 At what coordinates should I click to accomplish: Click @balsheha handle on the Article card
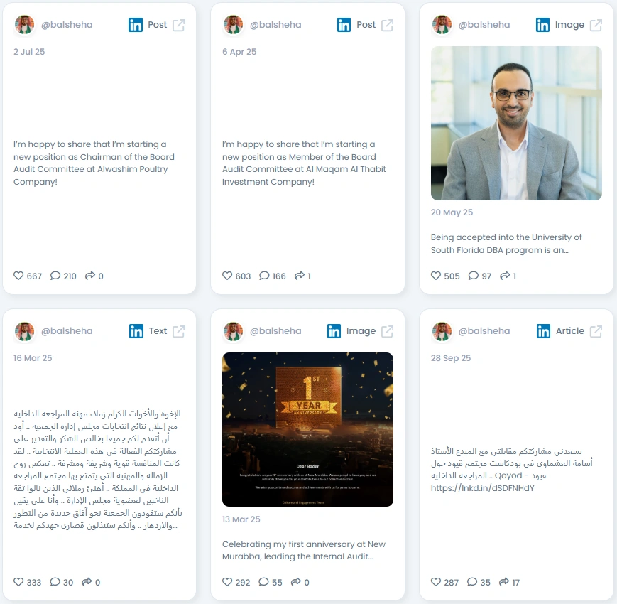point(484,331)
